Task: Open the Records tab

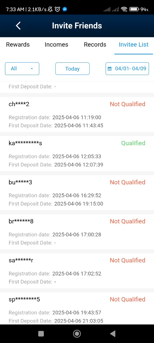Action: coord(95,44)
